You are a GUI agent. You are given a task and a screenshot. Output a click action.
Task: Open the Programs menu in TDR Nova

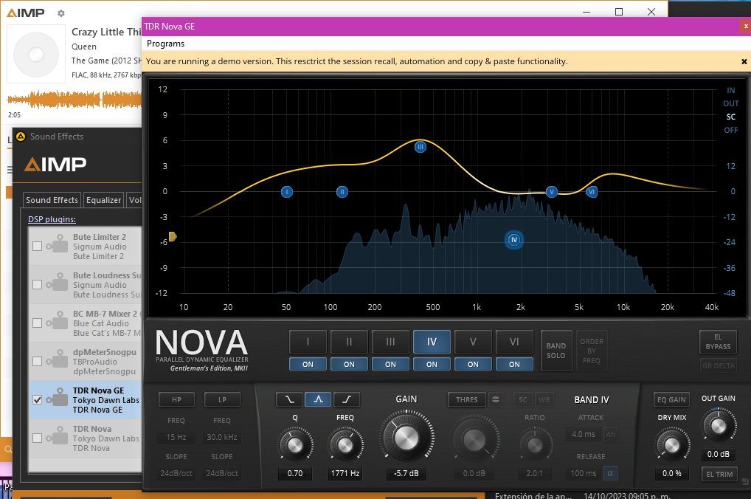(165, 44)
